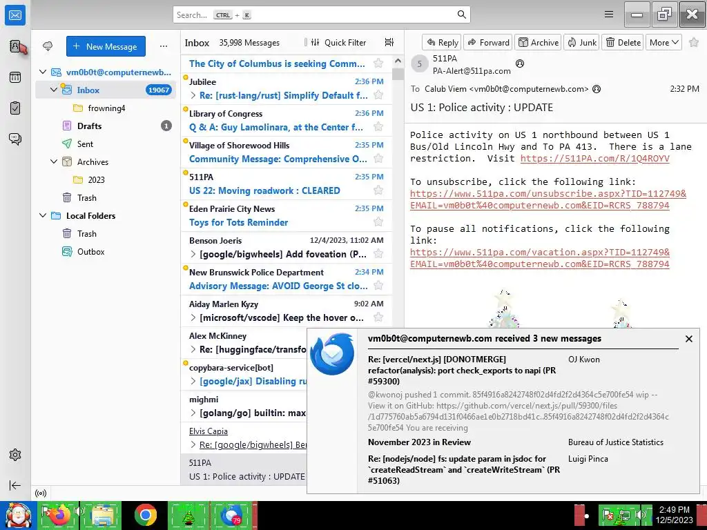
Task: Star the Library of Congress message
Action: pyautogui.click(x=378, y=127)
